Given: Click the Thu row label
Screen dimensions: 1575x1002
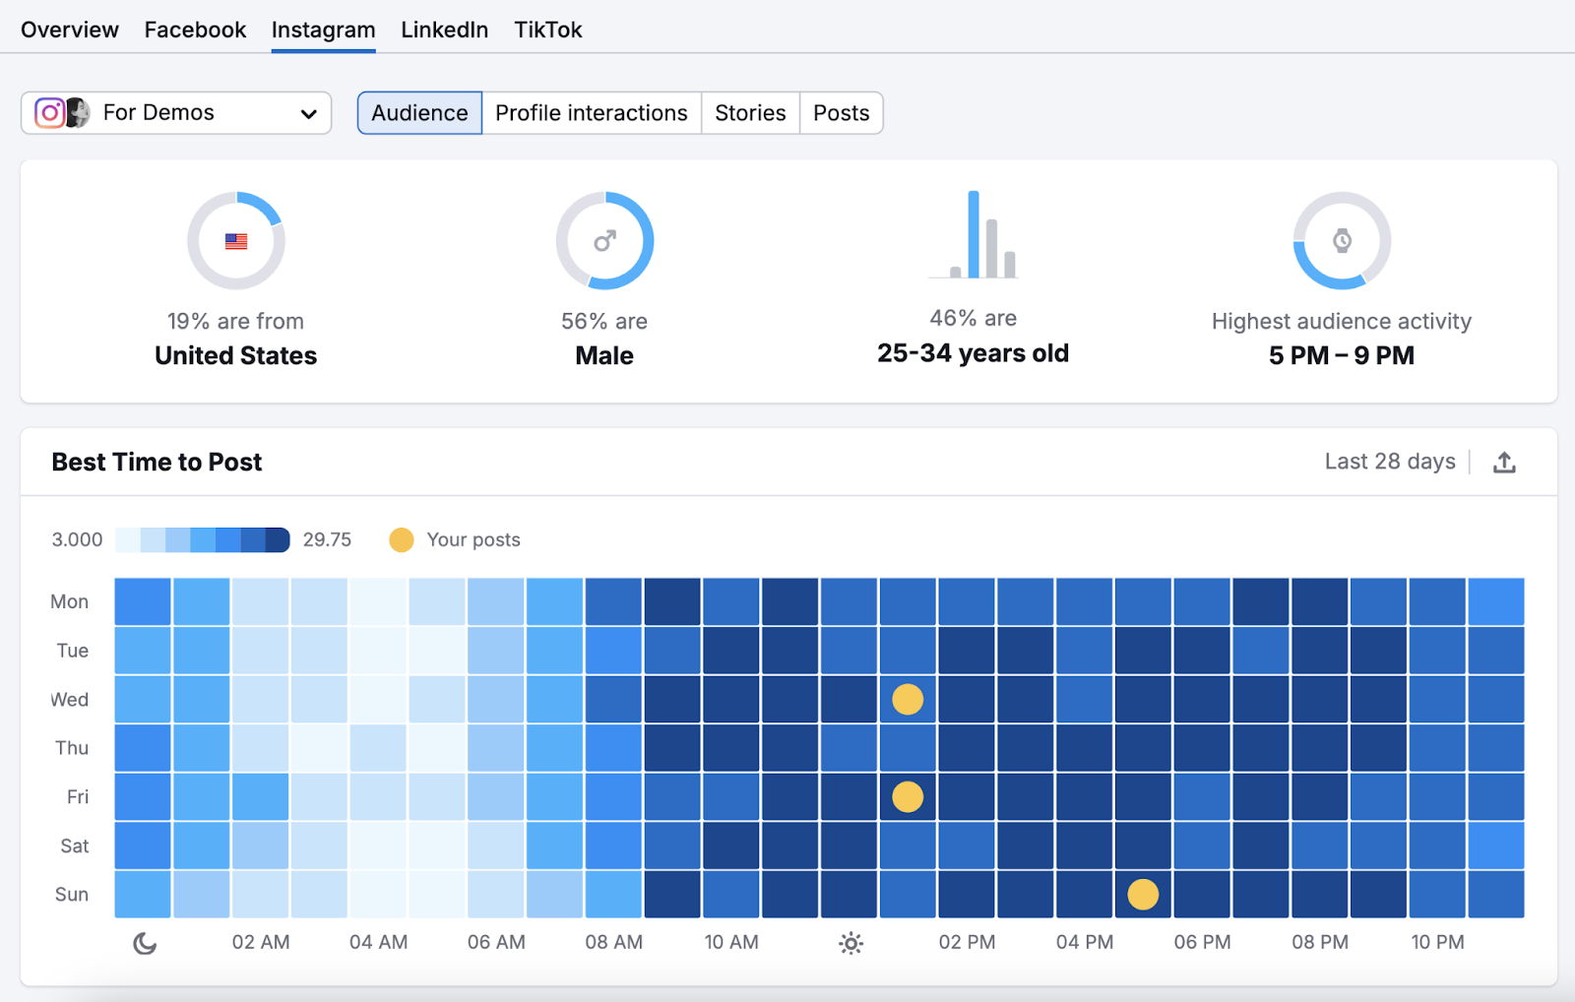Looking at the screenshot, I should [x=72, y=749].
